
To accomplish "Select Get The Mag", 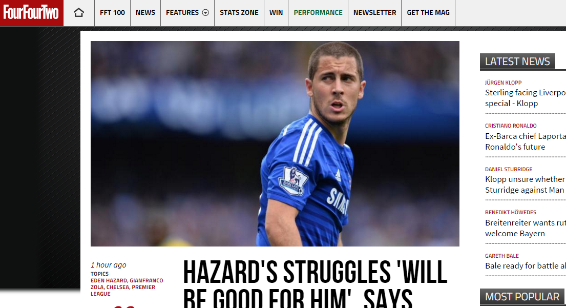I will [428, 13].
